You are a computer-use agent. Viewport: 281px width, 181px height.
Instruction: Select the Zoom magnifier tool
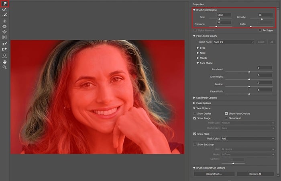click(4, 67)
